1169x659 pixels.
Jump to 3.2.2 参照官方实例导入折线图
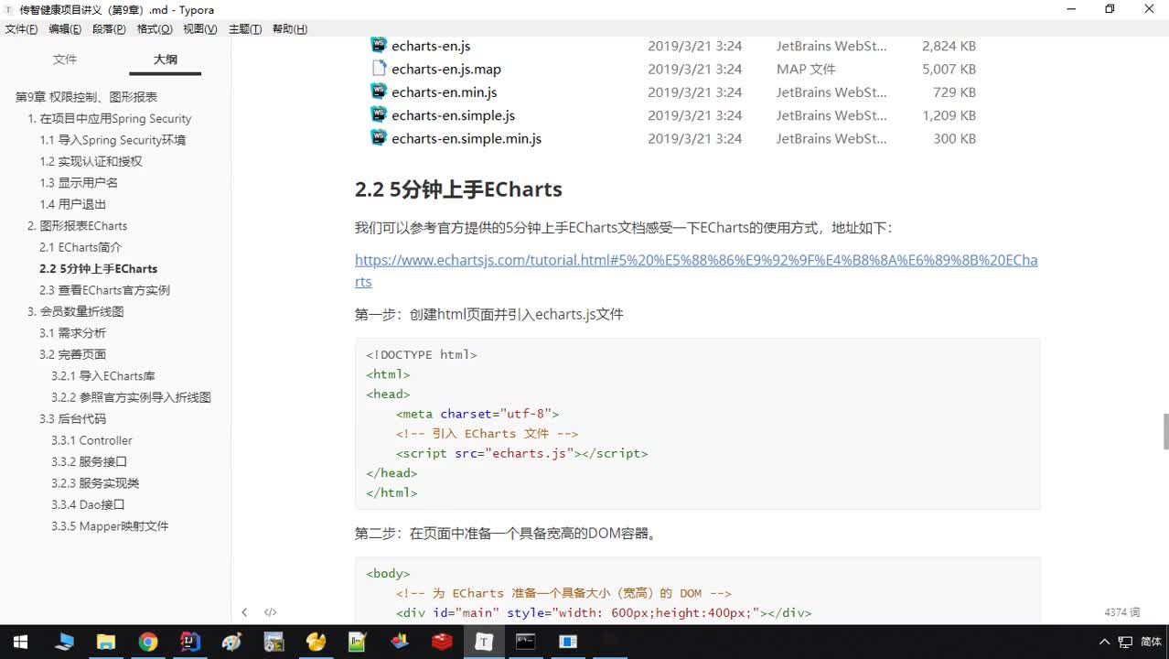(131, 397)
